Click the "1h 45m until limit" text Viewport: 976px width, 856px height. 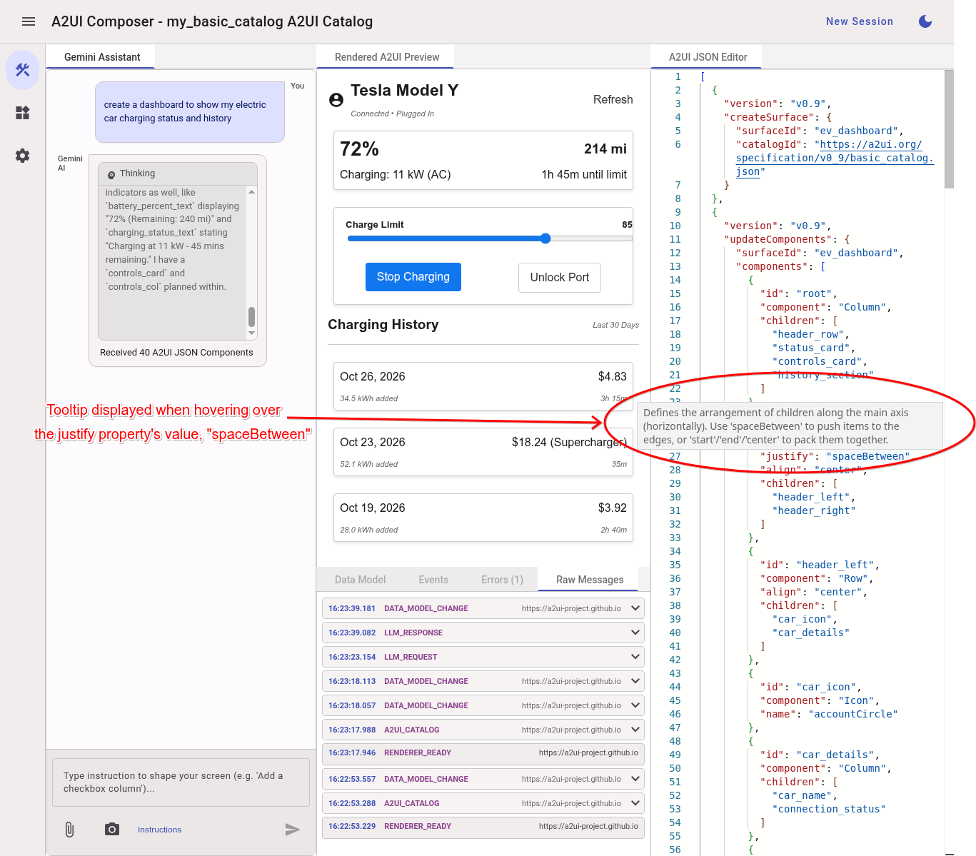[x=584, y=175]
